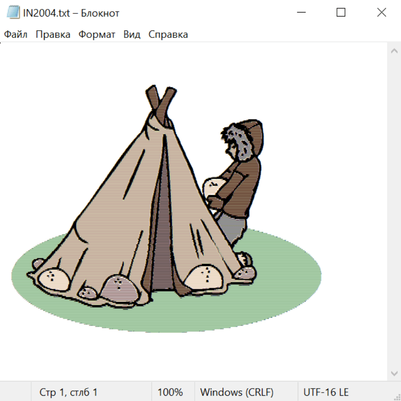Close the IN2004.txt Notepad window
This screenshot has width=401, height=401.
click(x=381, y=13)
